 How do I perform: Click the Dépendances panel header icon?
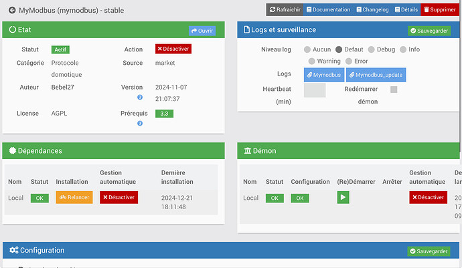(x=12, y=150)
